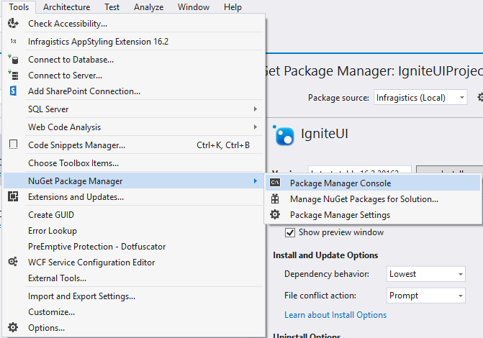Image resolution: width=483 pixels, height=338 pixels.
Task: Open the File conflict action dropdown
Action: [425, 296]
